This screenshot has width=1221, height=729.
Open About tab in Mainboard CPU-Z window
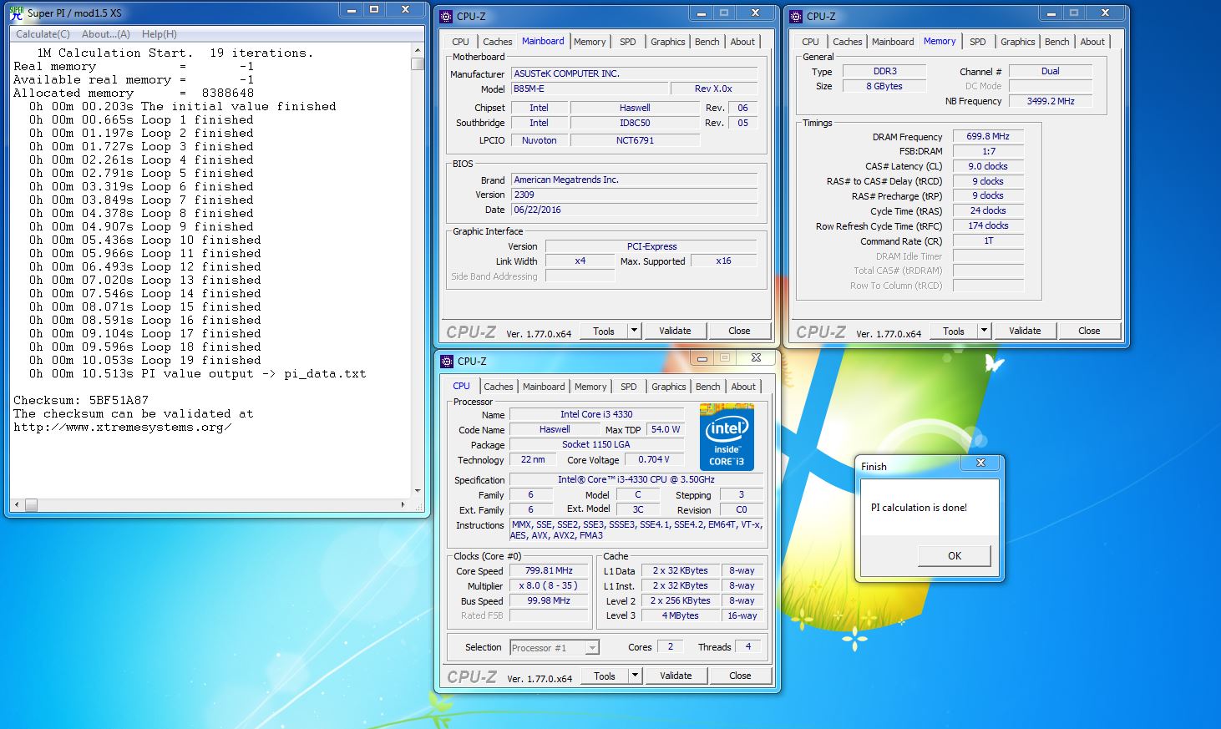(x=742, y=42)
